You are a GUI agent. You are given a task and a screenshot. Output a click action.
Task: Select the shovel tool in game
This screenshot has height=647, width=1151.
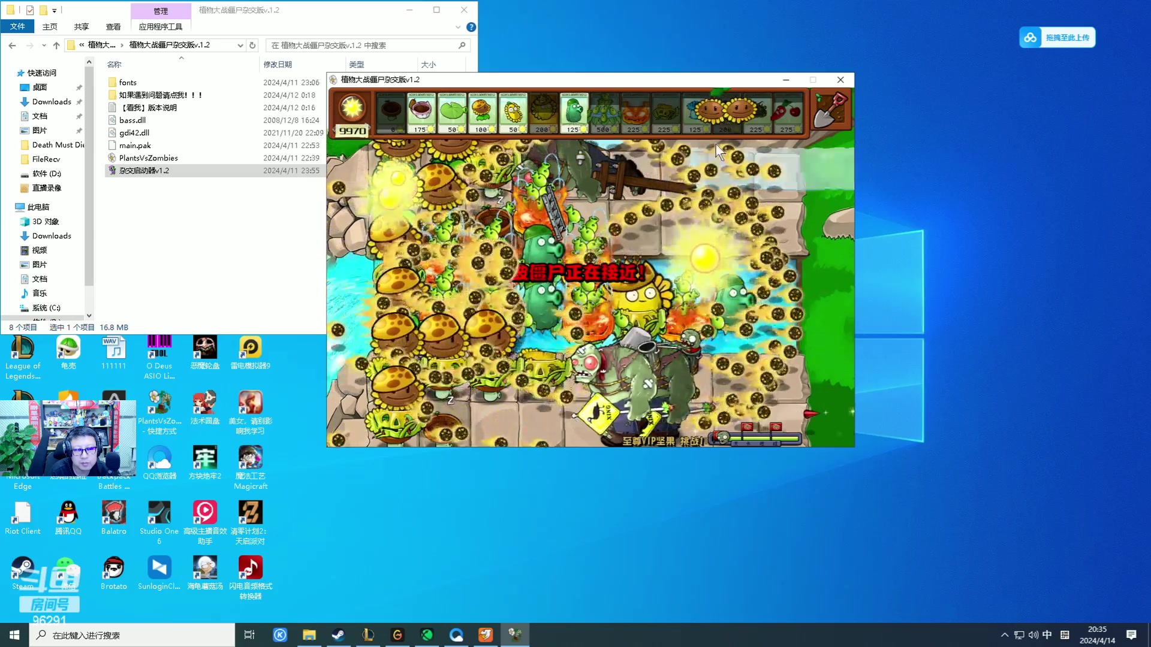[830, 110]
